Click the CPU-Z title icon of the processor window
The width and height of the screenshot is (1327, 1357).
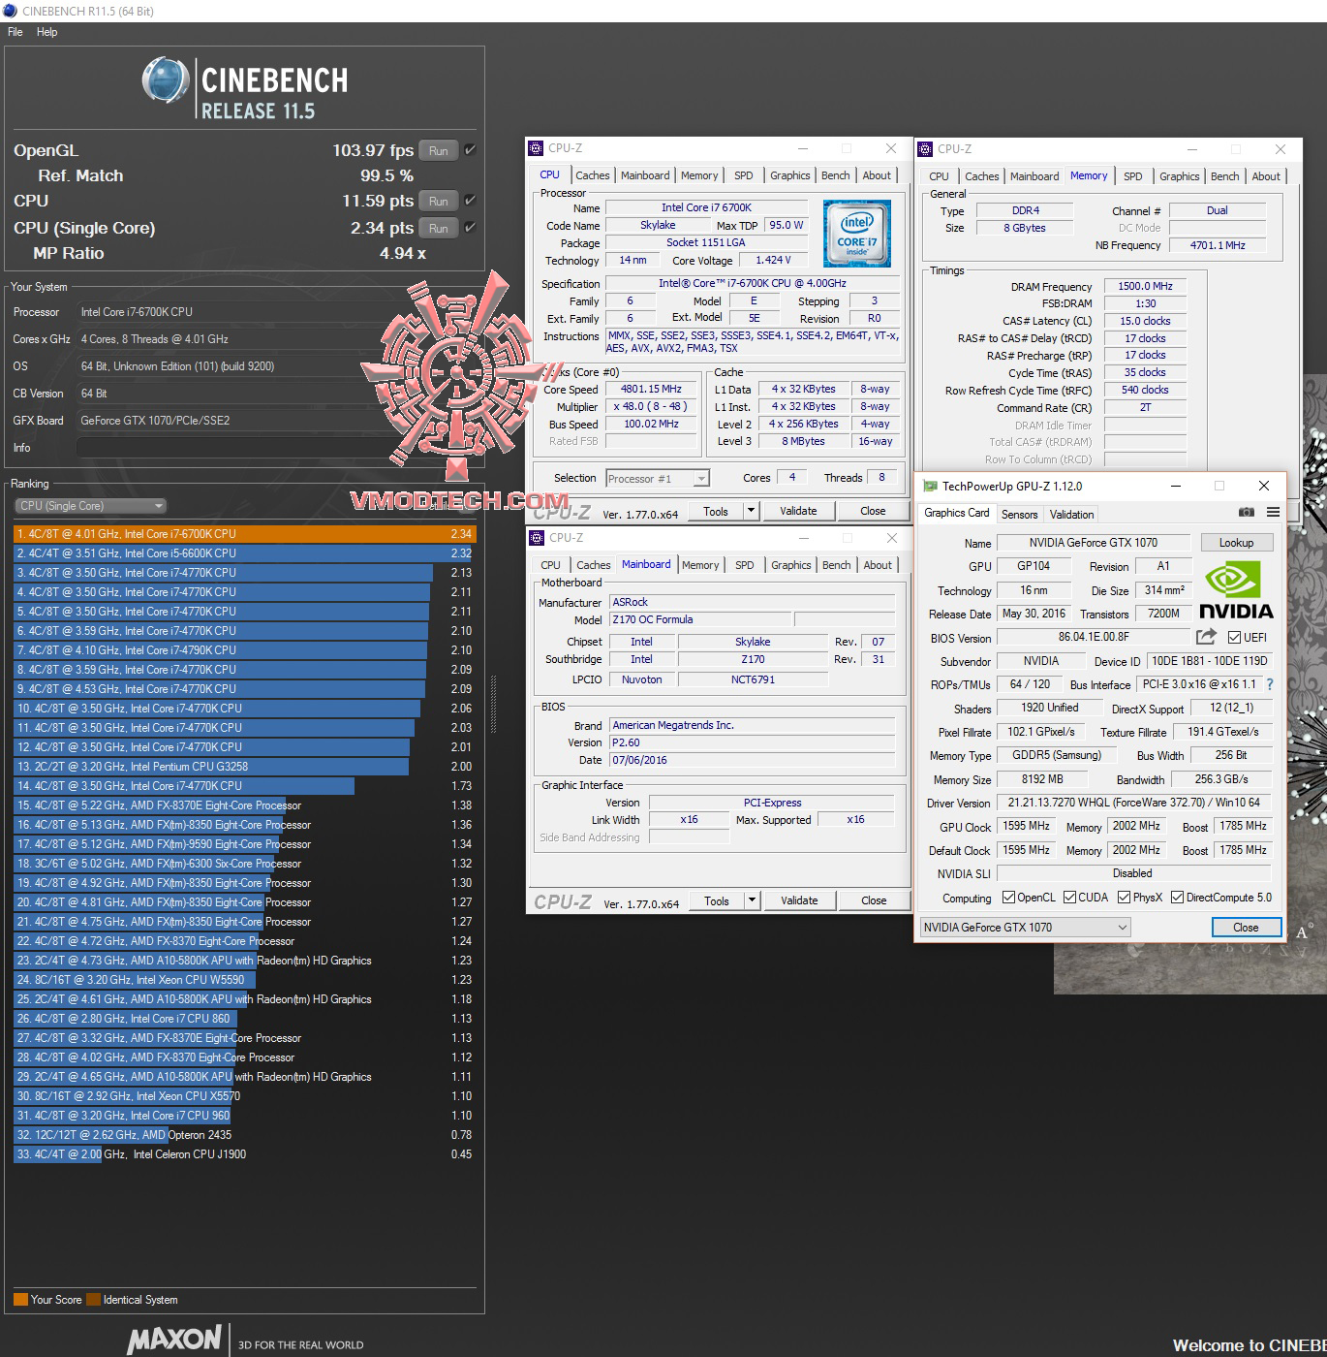point(536,148)
